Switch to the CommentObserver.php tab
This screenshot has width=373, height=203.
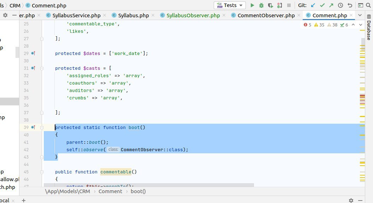(266, 16)
